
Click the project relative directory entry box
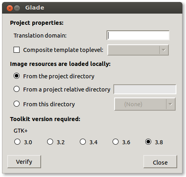[x=145, y=89]
